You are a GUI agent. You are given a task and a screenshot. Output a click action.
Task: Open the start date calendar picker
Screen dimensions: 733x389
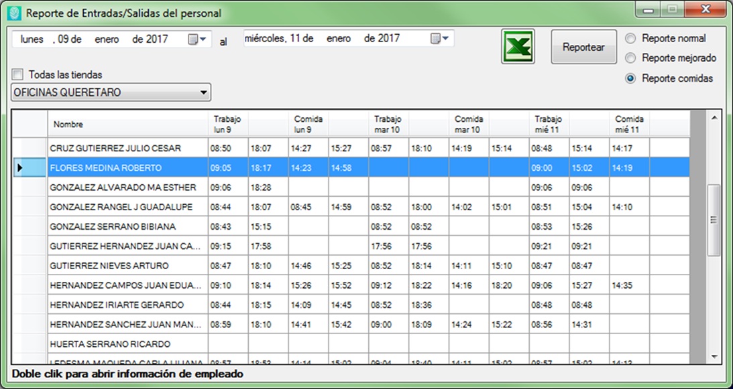[197, 40]
